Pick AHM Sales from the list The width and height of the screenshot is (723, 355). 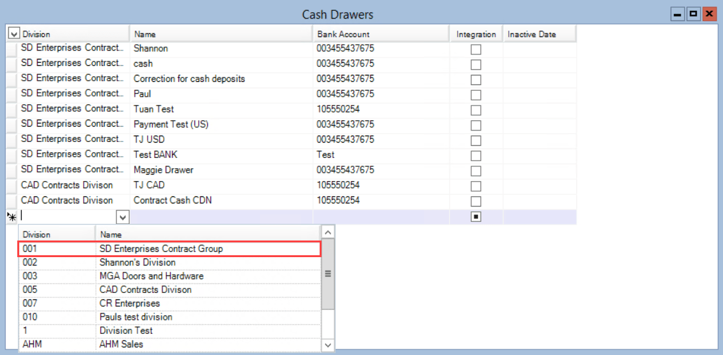point(169,344)
